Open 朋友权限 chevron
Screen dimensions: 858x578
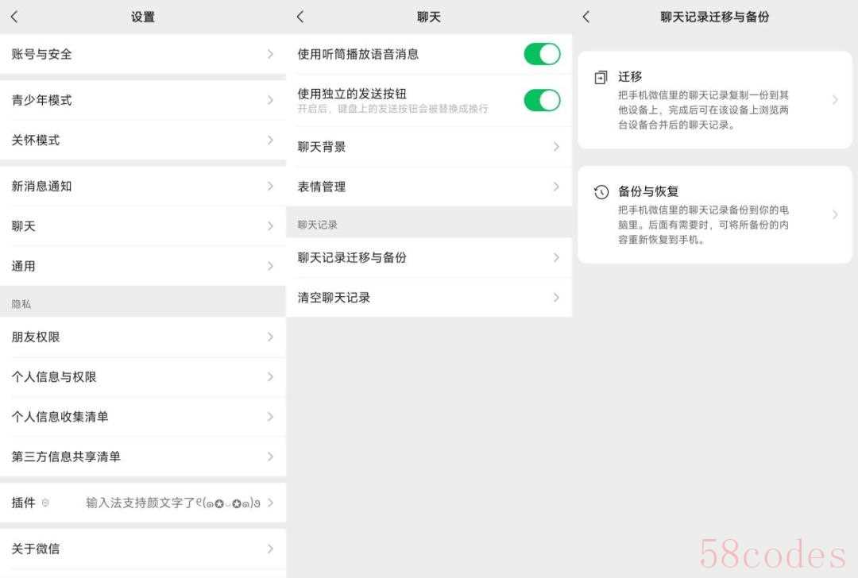pos(270,337)
